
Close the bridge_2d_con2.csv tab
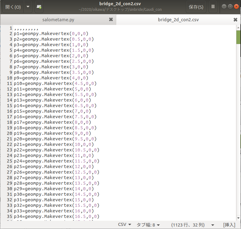tap(235, 20)
